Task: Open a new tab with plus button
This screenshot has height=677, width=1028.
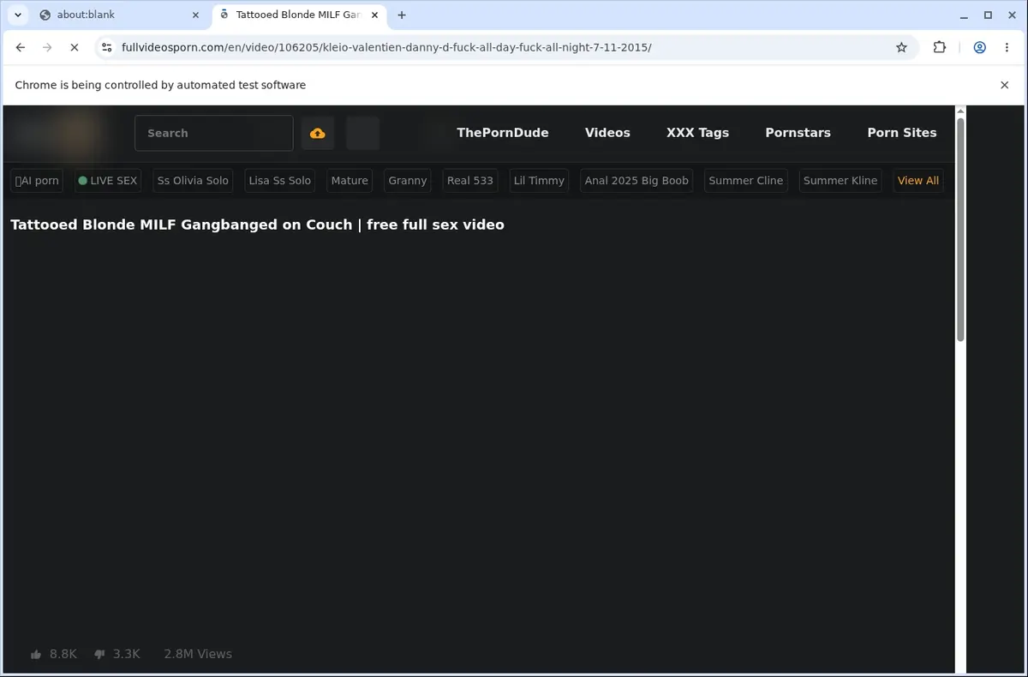Action: 402,15
